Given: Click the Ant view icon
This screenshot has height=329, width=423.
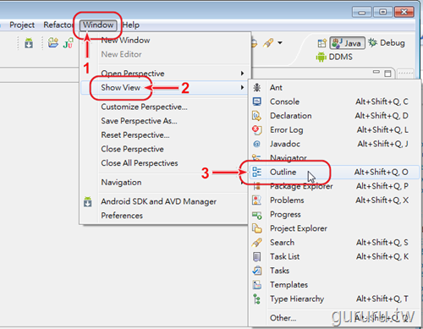Looking at the screenshot, I should (256, 87).
